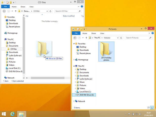Expand the Homegroup node in Pictures window

[x=74, y=60]
